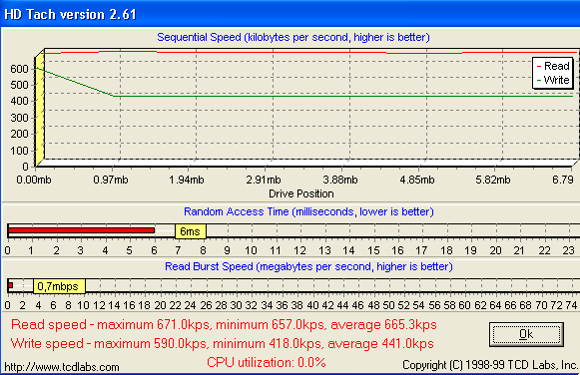Click the 4.85mb axis label

coord(417,180)
